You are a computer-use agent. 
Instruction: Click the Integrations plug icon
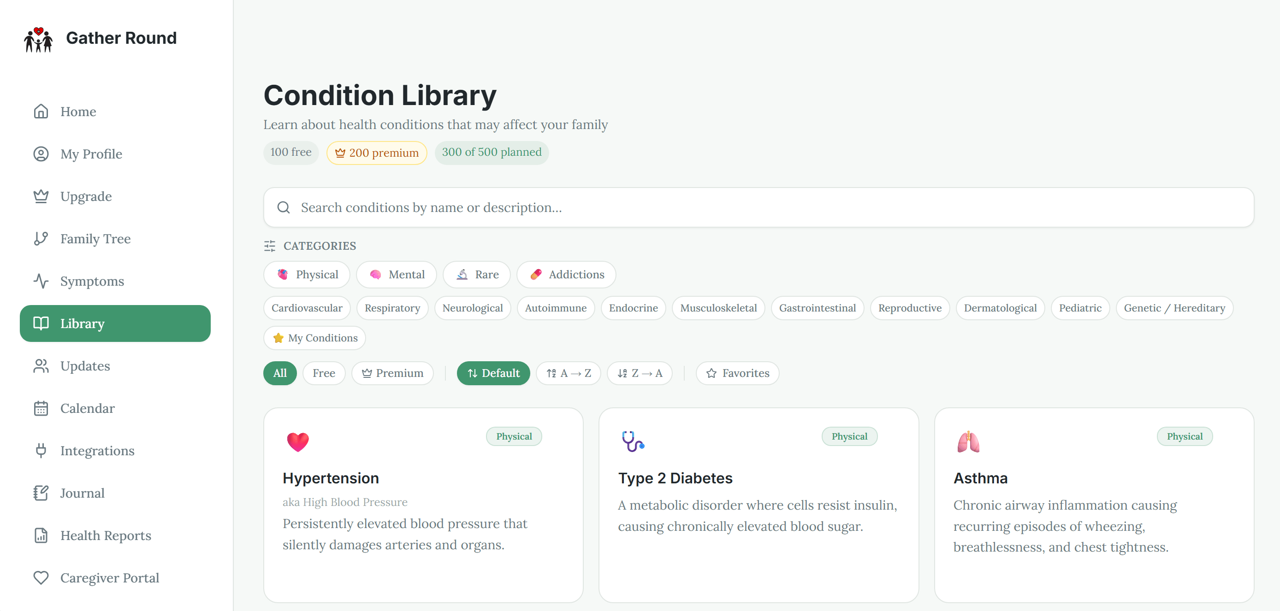[41, 451]
